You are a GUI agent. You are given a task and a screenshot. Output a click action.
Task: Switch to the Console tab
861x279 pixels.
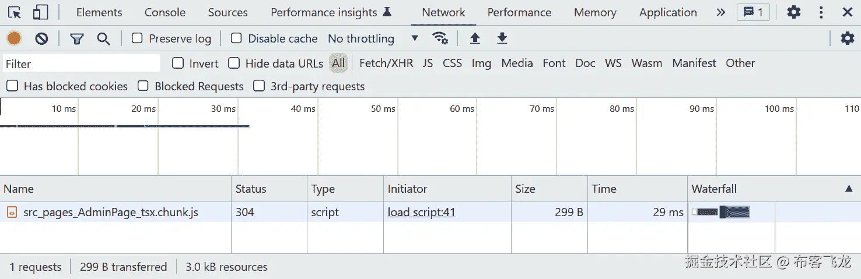(165, 12)
